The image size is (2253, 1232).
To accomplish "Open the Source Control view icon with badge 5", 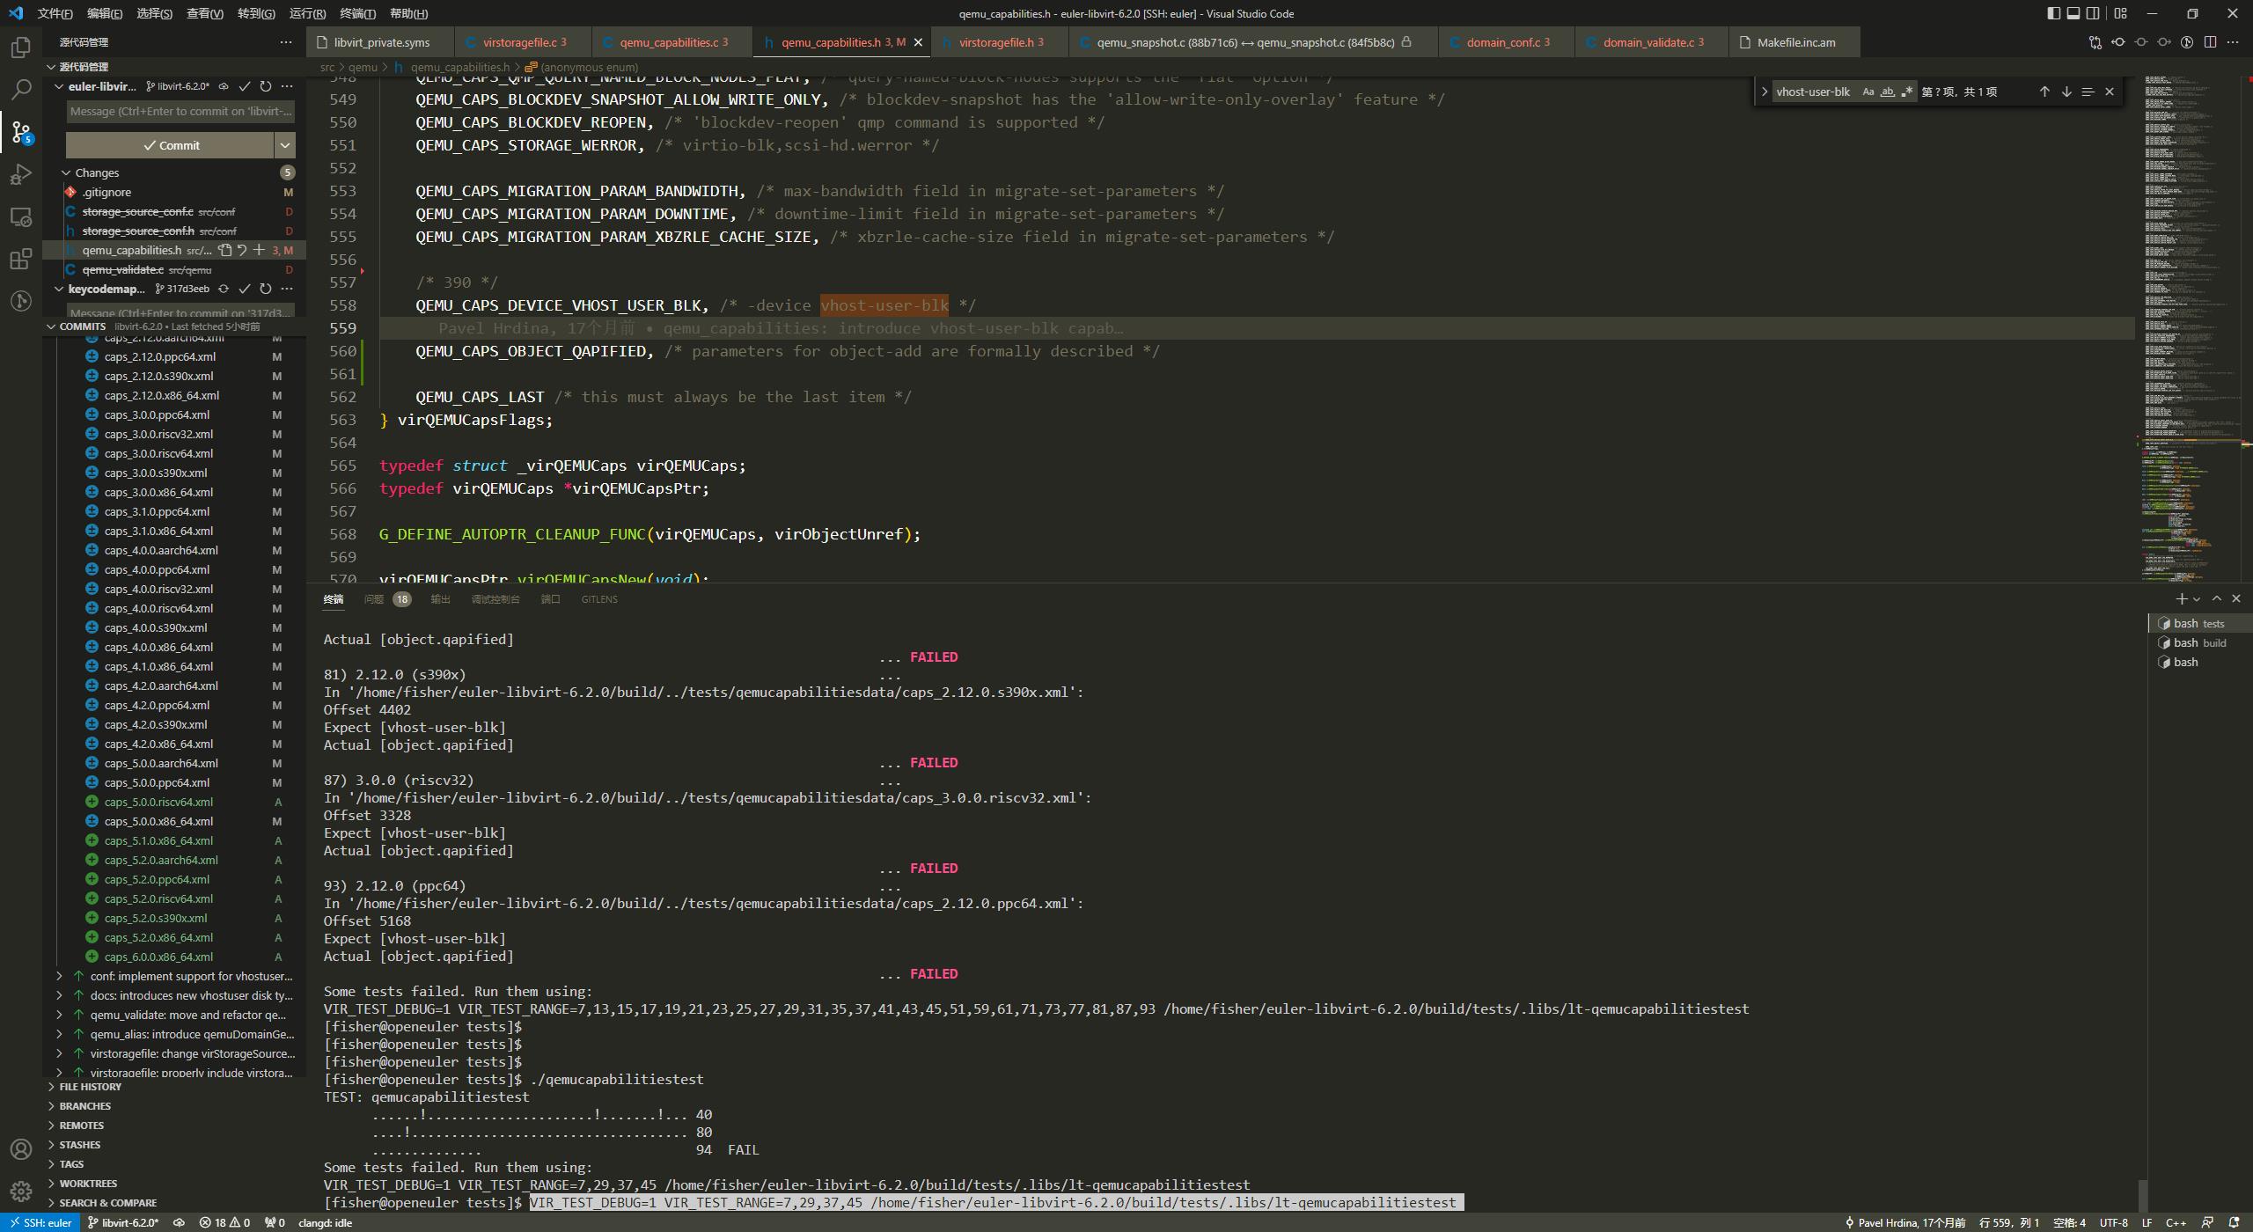I will coord(21,132).
